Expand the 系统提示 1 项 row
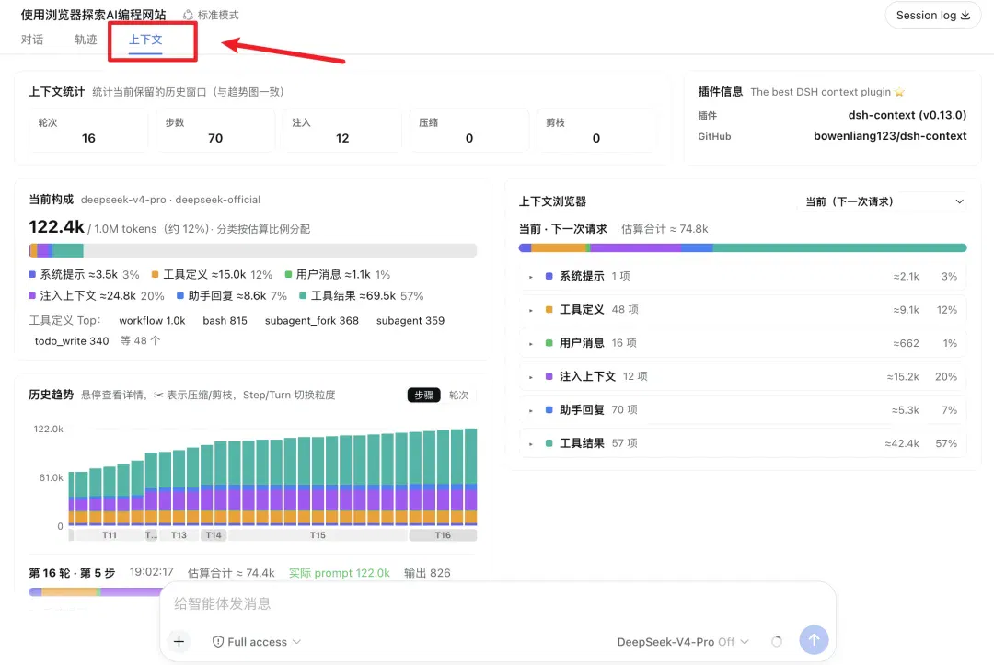The width and height of the screenshot is (994, 665). pyautogui.click(x=743, y=276)
